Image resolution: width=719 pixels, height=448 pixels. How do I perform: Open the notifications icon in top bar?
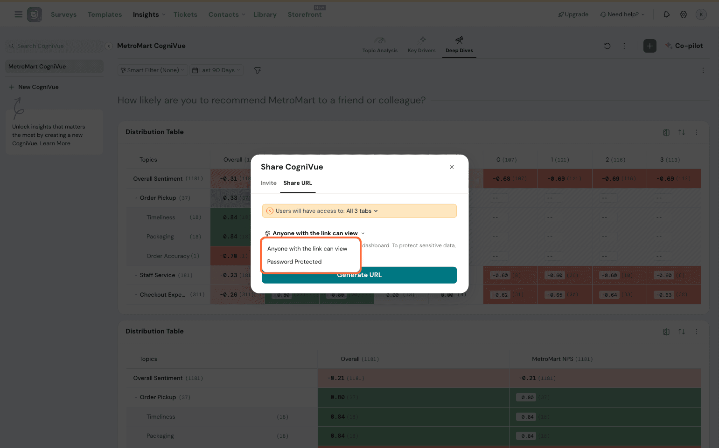(667, 14)
